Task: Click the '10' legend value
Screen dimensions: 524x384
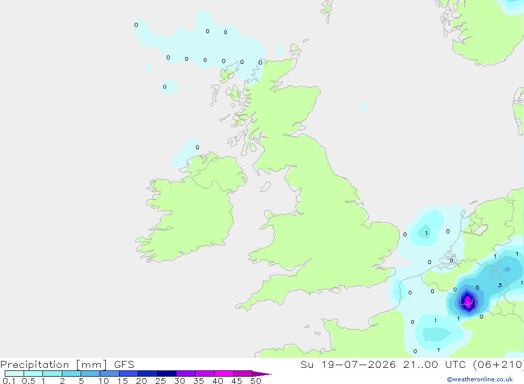Action: click(x=104, y=381)
